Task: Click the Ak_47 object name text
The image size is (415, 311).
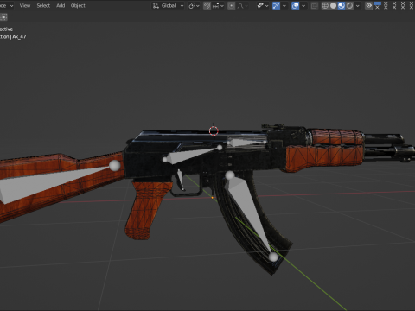Action: 19,36
